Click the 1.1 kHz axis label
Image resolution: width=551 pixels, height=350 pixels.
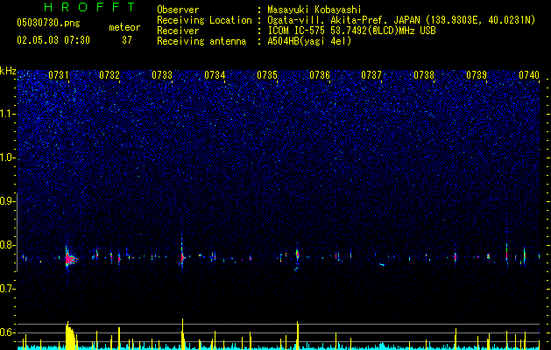[x=8, y=114]
